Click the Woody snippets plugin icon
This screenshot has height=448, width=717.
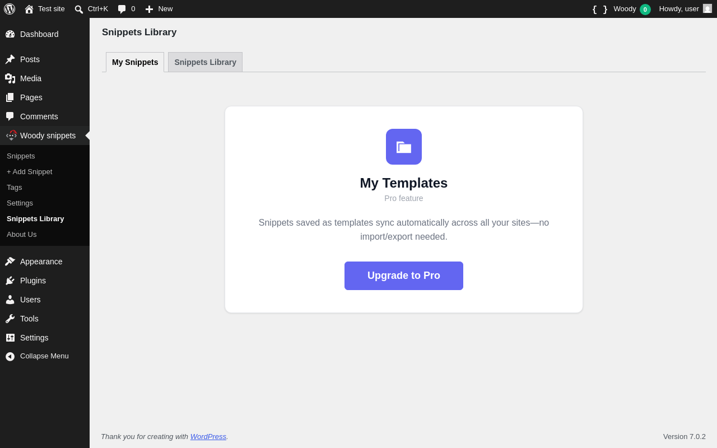[11, 136]
